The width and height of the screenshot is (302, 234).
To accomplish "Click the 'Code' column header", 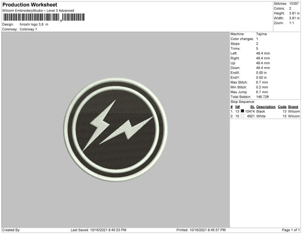I will point(282,107).
